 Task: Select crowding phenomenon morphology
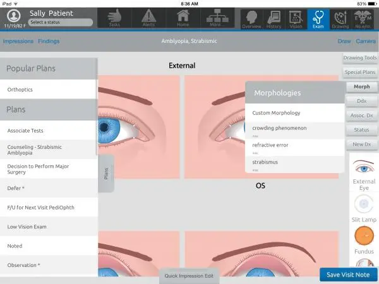pos(294,131)
